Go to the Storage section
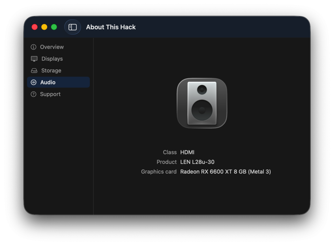Screen dimensions: 334x246 click(x=58, y=71)
